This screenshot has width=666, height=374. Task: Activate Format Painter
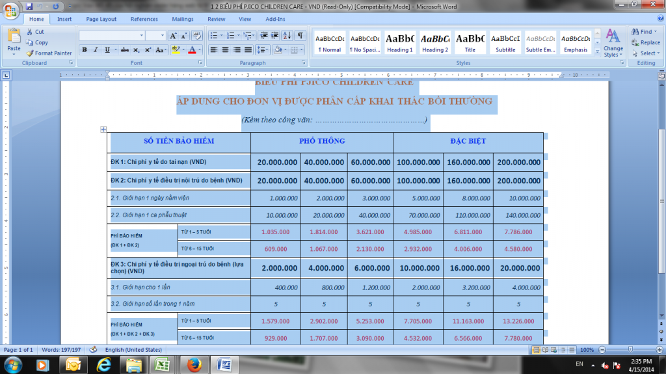pyautogui.click(x=49, y=53)
